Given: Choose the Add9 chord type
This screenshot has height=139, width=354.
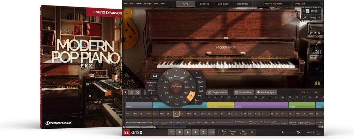Looking at the screenshot, I should 198,77.
